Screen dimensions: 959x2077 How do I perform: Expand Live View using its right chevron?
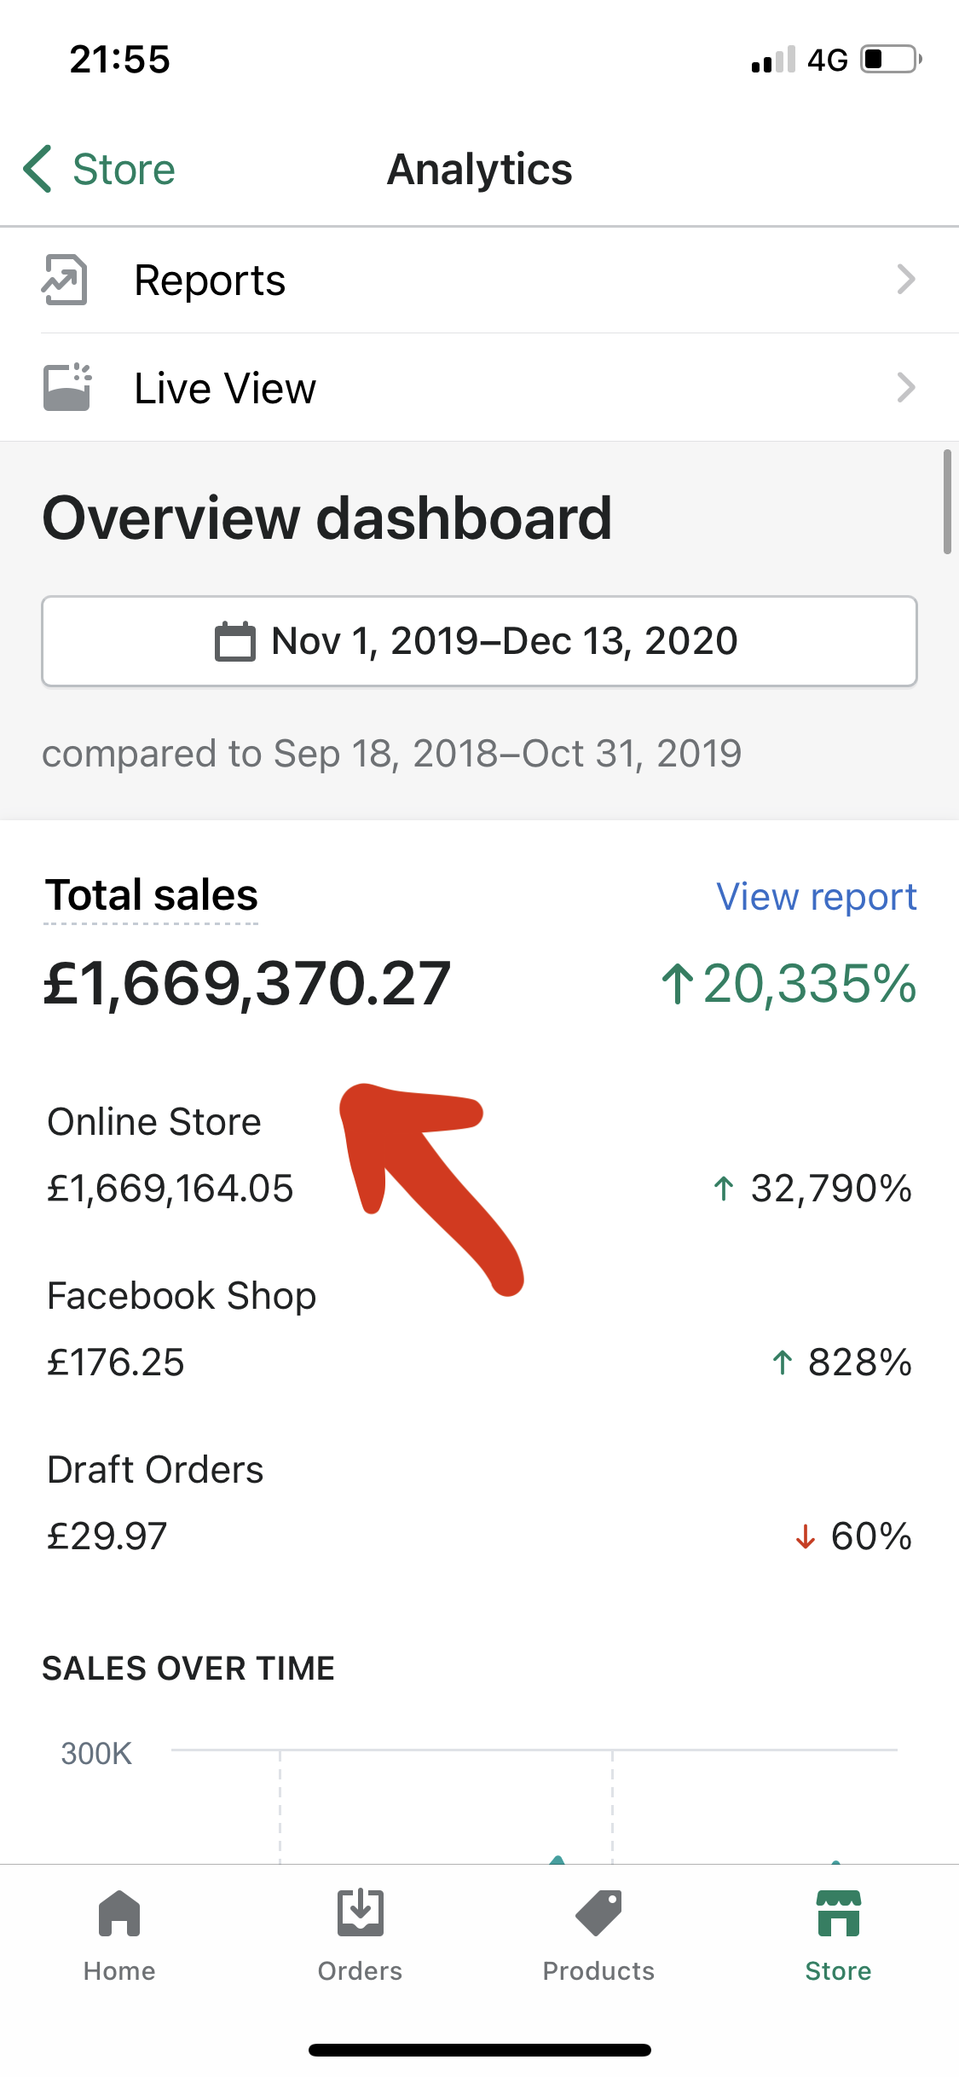905,388
